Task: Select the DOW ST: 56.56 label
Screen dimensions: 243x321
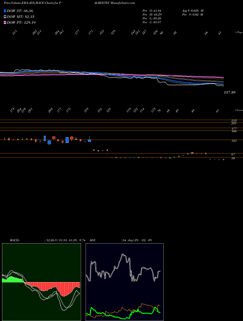Action: 20,11
